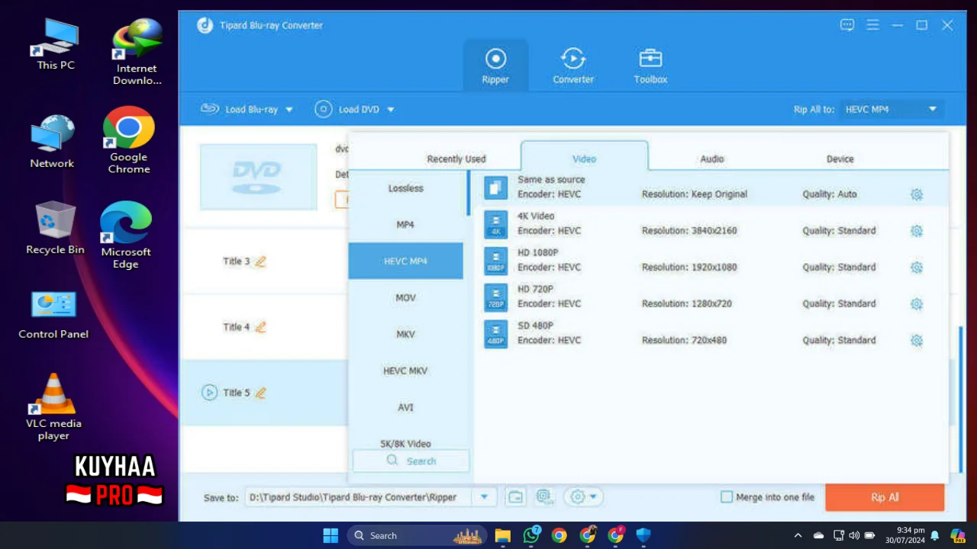Screen dimensions: 977x549
Task: Open settings gear for HD 1080P profile
Action: coord(917,268)
